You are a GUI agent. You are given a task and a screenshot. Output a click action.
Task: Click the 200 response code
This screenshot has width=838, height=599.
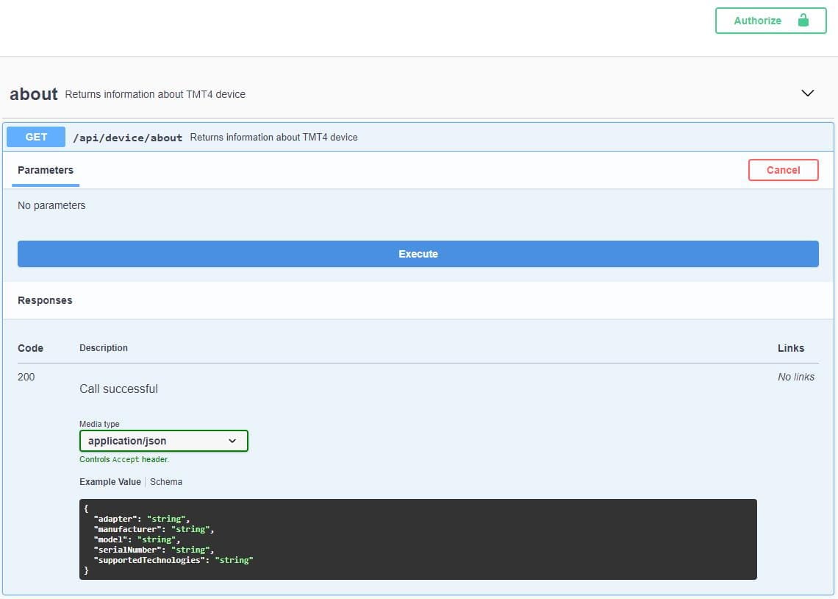point(26,377)
